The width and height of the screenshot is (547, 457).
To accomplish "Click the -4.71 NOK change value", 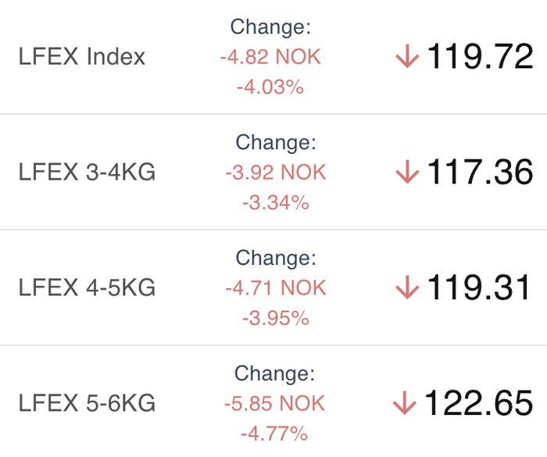I will coord(276,288).
